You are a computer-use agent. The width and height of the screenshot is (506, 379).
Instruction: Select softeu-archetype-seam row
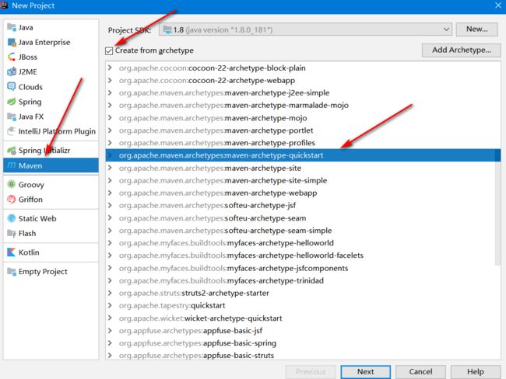pyautogui.click(x=303, y=218)
